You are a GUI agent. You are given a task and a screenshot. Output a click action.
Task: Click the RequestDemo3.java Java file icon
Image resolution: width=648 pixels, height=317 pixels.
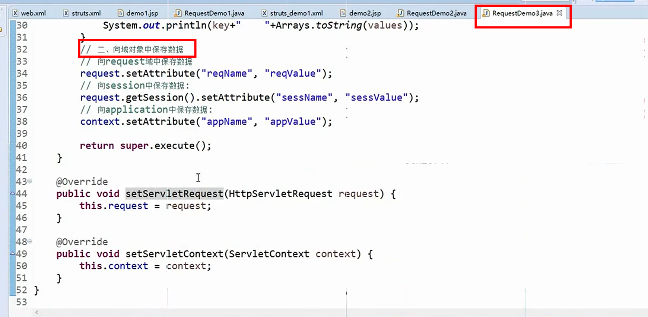click(486, 13)
